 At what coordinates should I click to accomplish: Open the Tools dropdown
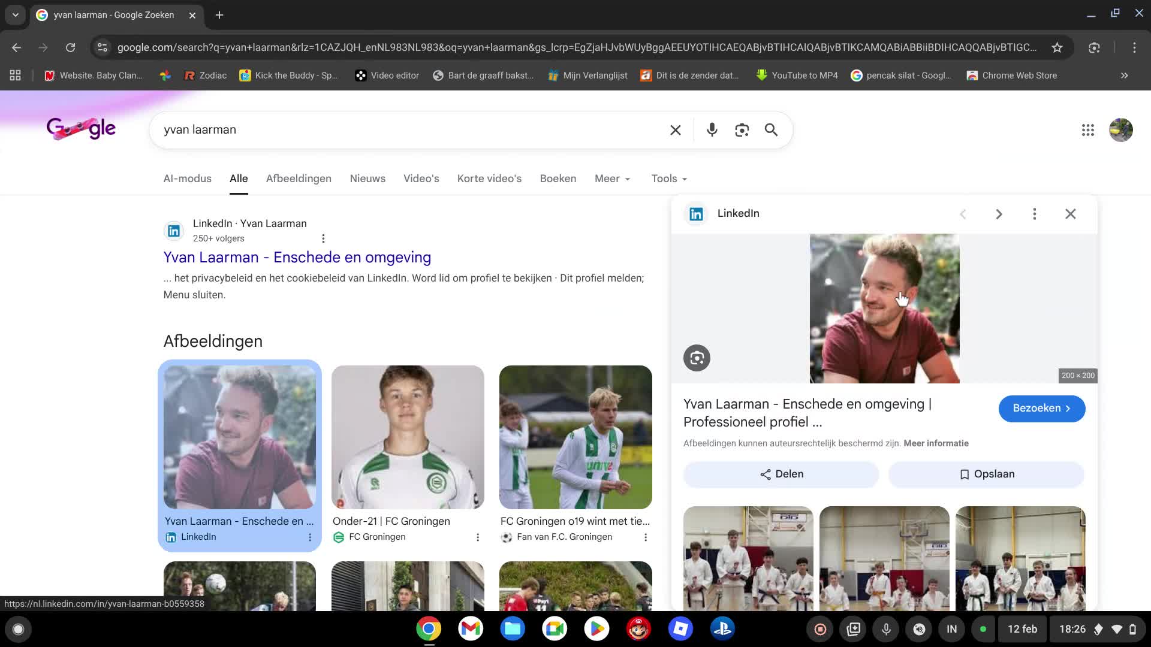(668, 179)
